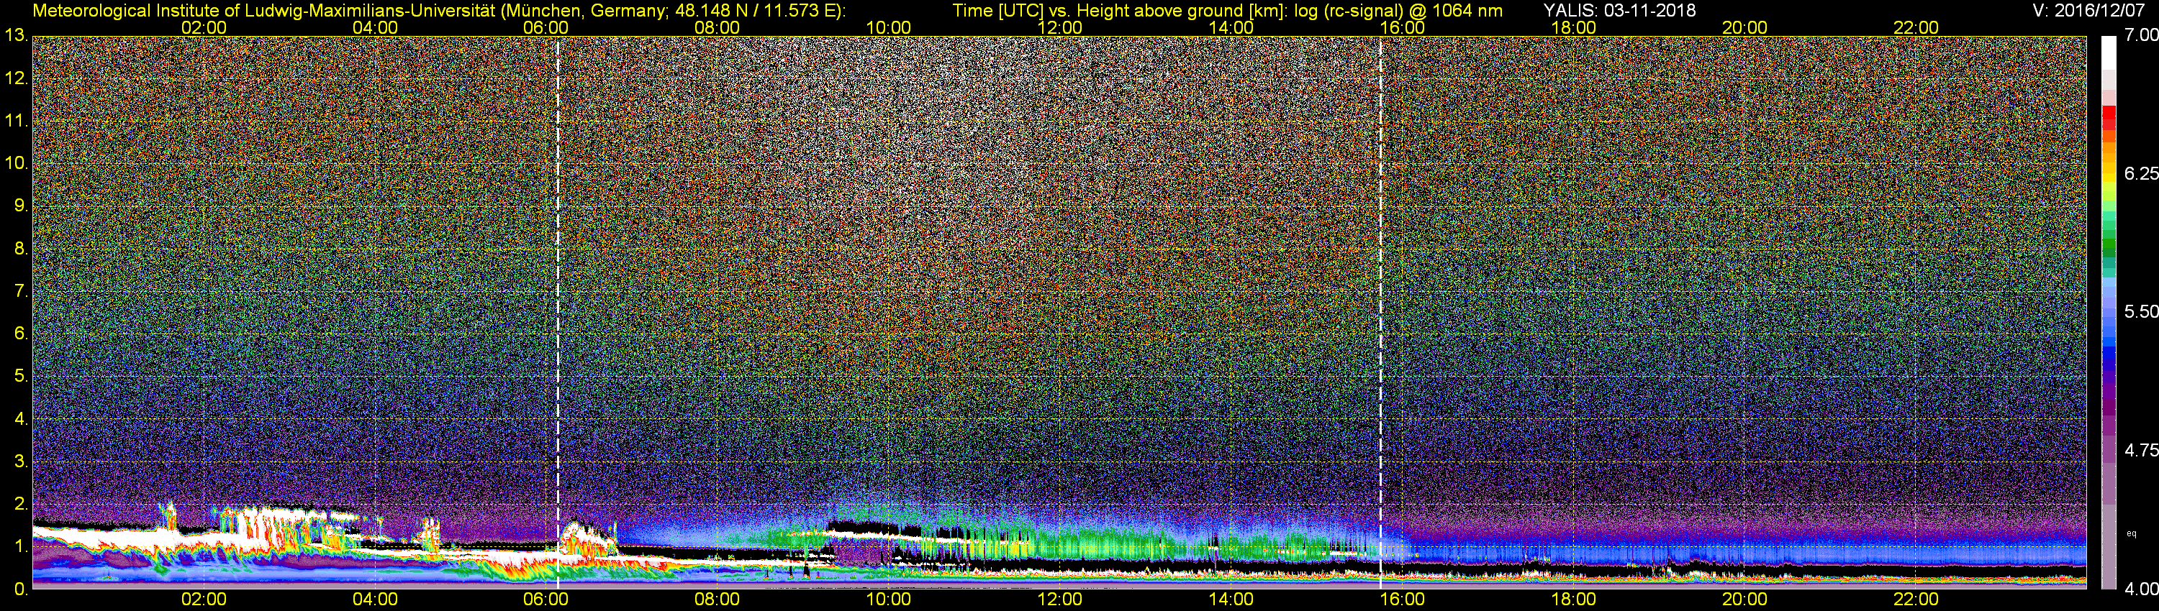The image size is (2159, 611).
Task: Click the 04:00 label on the upper time axis
Action: tap(375, 27)
